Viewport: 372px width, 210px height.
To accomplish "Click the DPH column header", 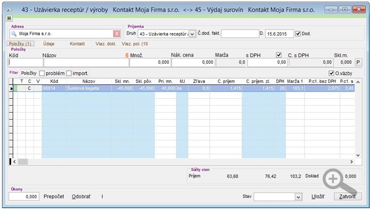I will tap(280, 81).
